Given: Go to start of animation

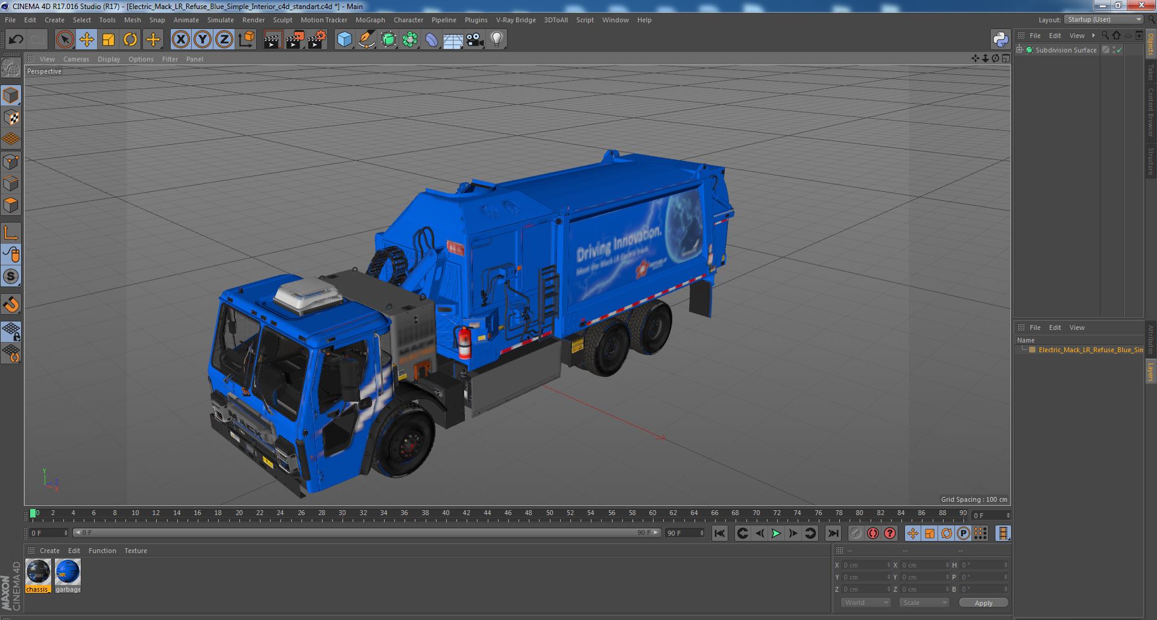Looking at the screenshot, I should [719, 533].
